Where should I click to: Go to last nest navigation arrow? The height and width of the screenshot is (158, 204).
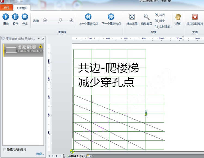click(60, 156)
